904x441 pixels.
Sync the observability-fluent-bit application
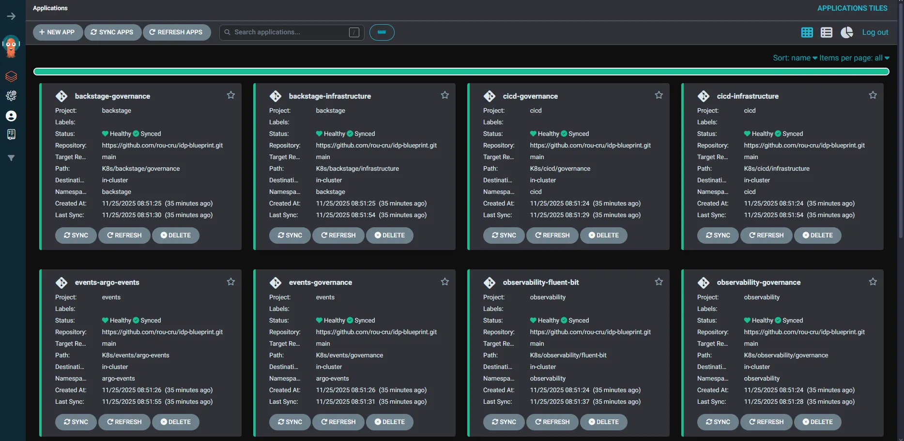click(x=504, y=422)
